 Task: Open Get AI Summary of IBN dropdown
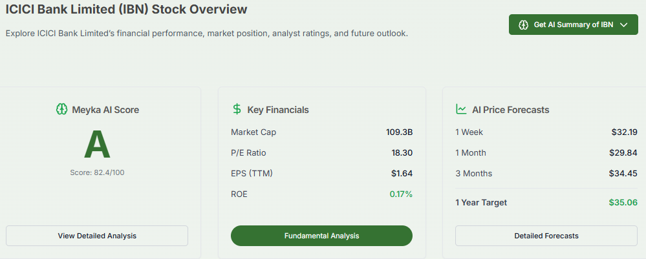click(x=573, y=25)
